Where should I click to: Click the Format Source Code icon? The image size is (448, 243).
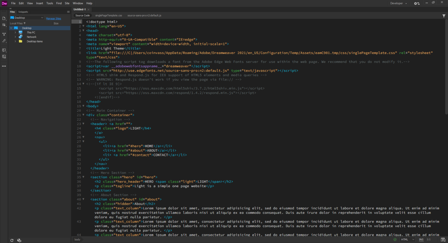pyautogui.click(x=4, y=41)
